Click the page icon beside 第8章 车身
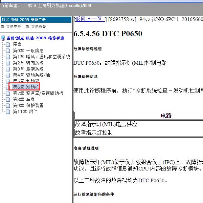The height and width of the screenshot is (203, 203). 8,99
